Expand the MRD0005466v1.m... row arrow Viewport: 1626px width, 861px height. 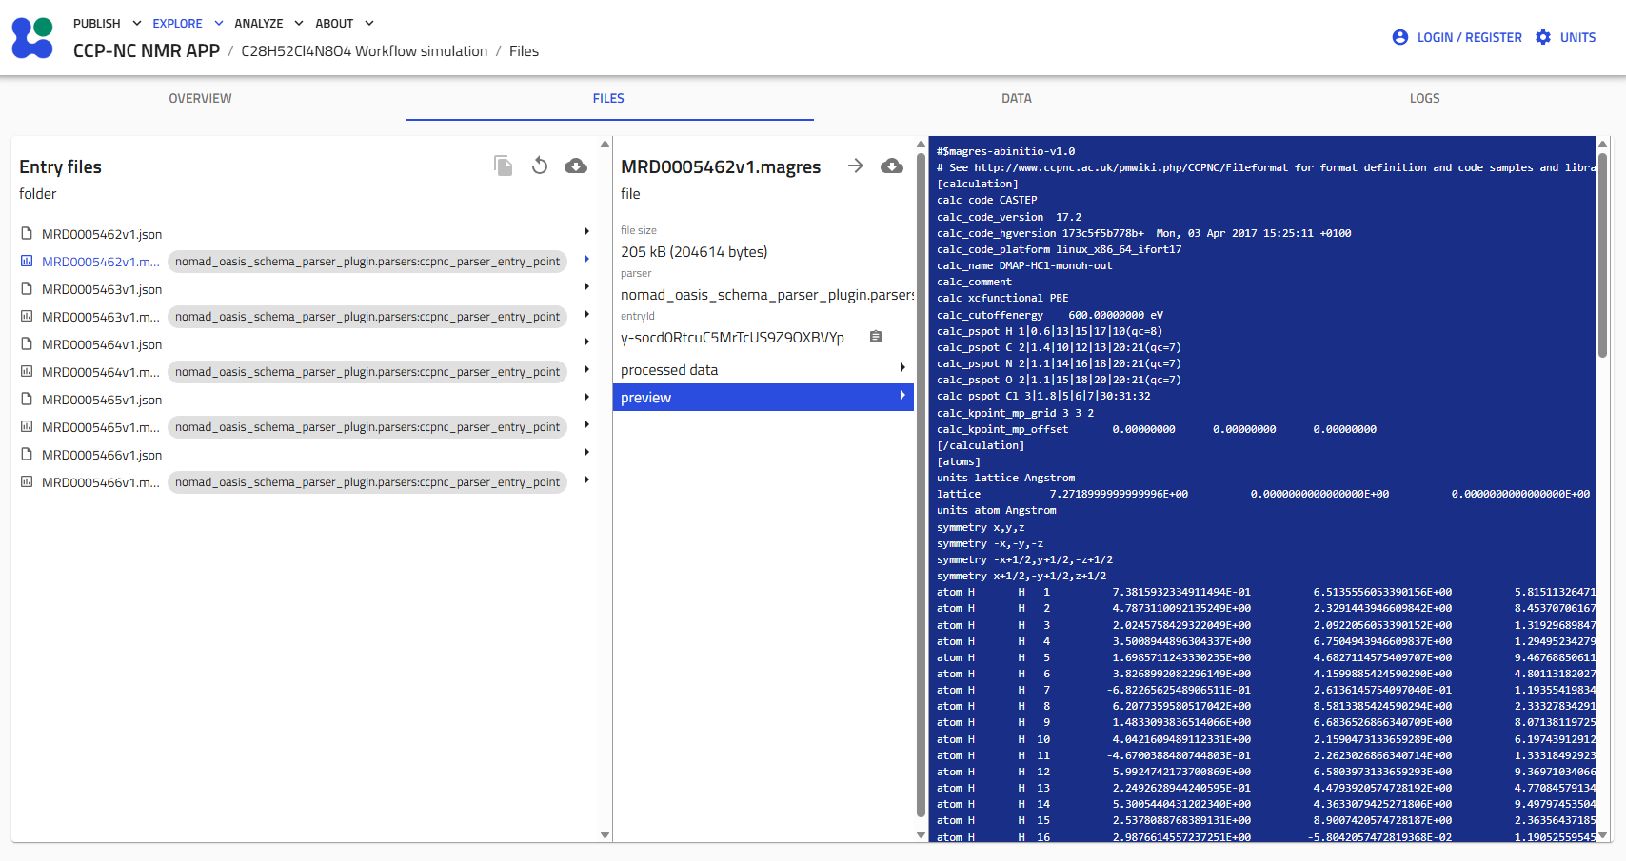[586, 479]
